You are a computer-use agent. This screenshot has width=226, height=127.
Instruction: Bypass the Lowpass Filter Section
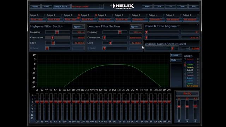click(136, 27)
